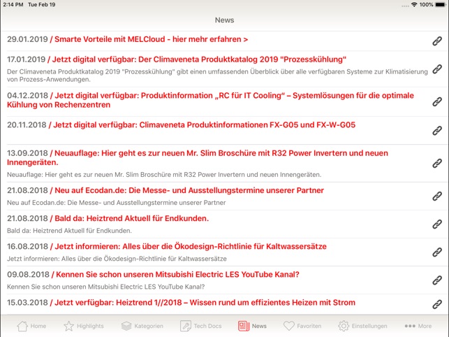449x337 pixels.
Task: Click the date 09.08.2018
Action: pos(29,275)
